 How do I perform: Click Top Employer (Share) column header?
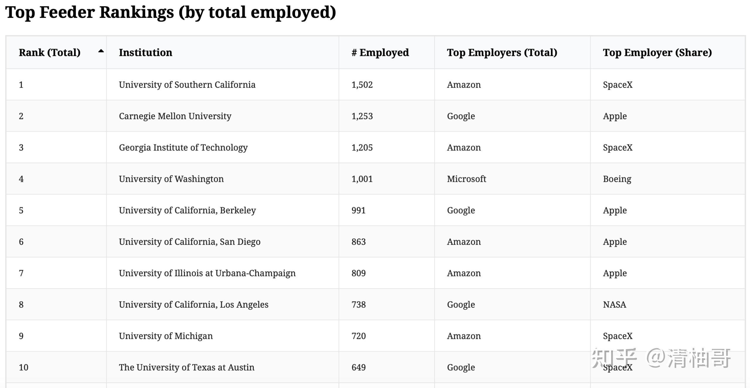click(x=657, y=53)
